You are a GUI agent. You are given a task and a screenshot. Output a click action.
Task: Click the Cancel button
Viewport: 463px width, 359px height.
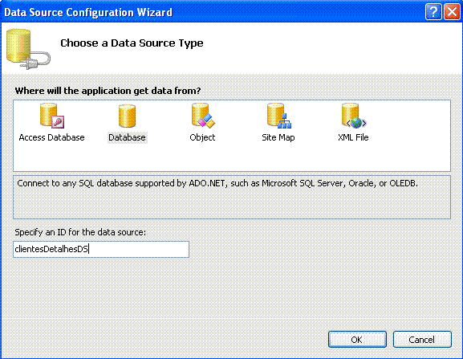click(422, 340)
